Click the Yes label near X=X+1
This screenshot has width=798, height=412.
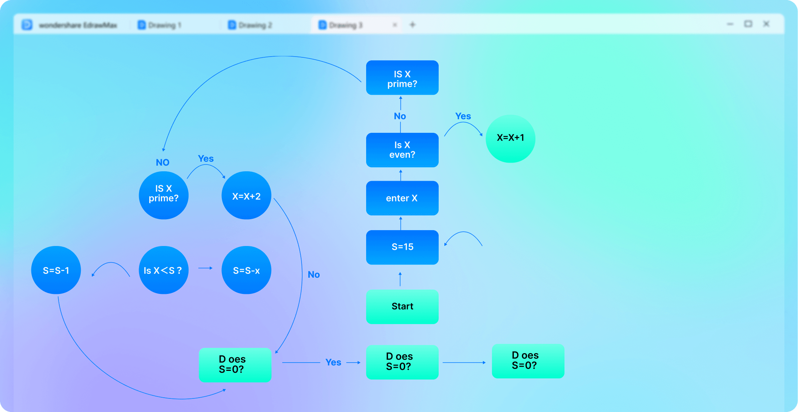[x=463, y=116]
